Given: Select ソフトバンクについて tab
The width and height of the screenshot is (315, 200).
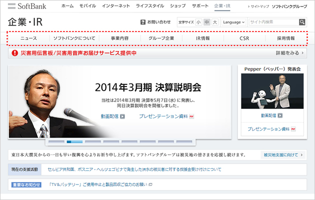Looking at the screenshot, I should pyautogui.click(x=74, y=38).
